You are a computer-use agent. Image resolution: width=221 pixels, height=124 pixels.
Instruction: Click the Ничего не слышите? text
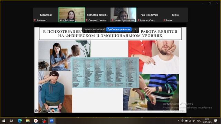click(95, 29)
